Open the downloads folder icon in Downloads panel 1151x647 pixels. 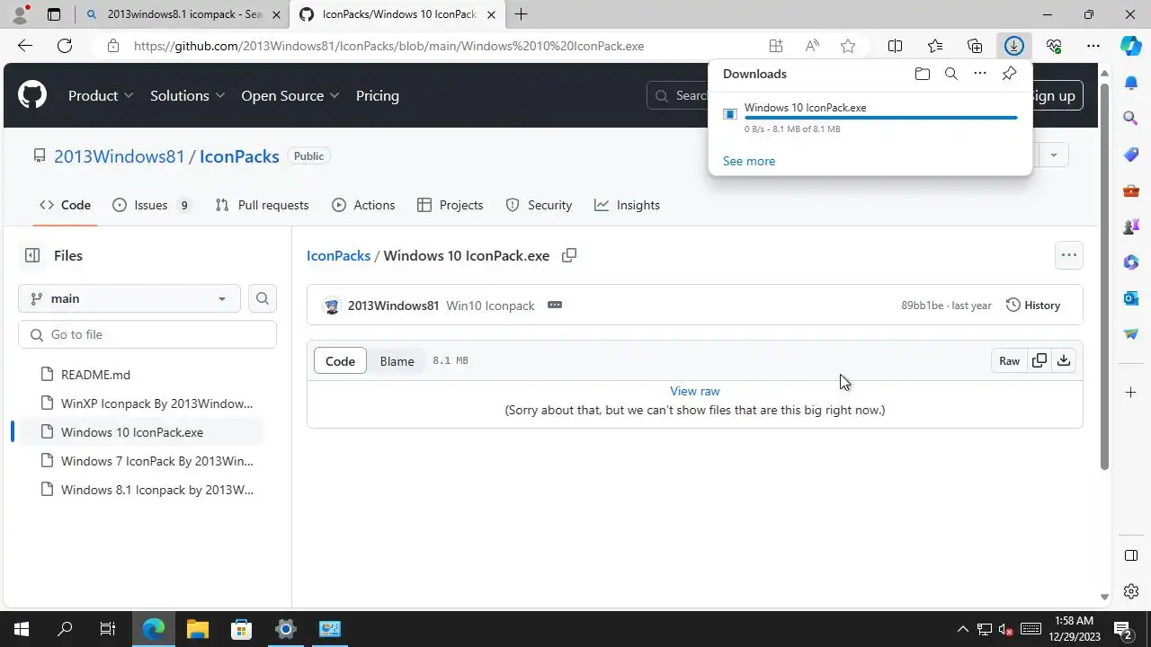(922, 74)
